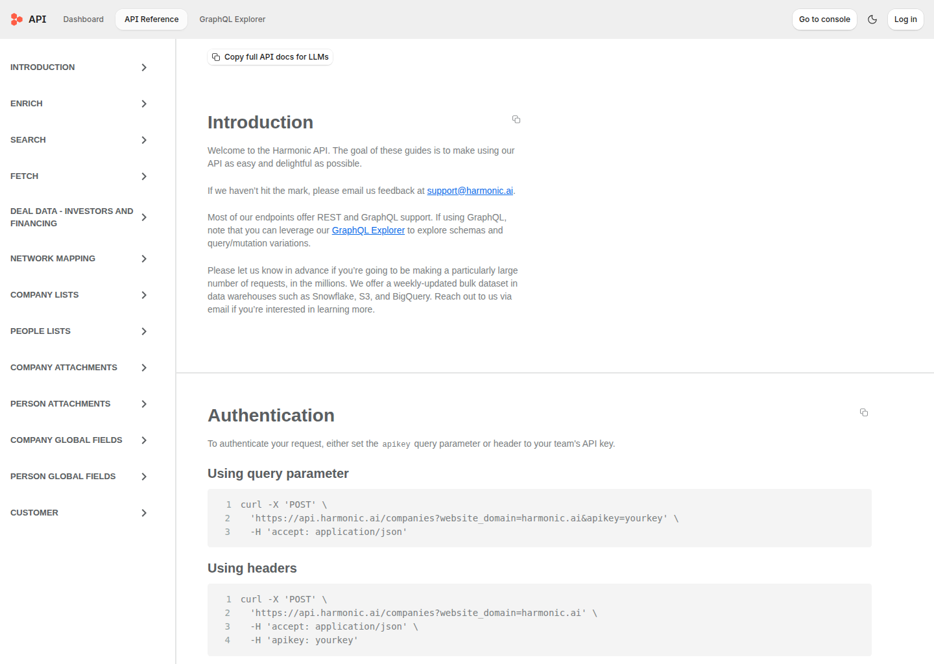Click "Copy full API docs for LLMs"

(270, 57)
